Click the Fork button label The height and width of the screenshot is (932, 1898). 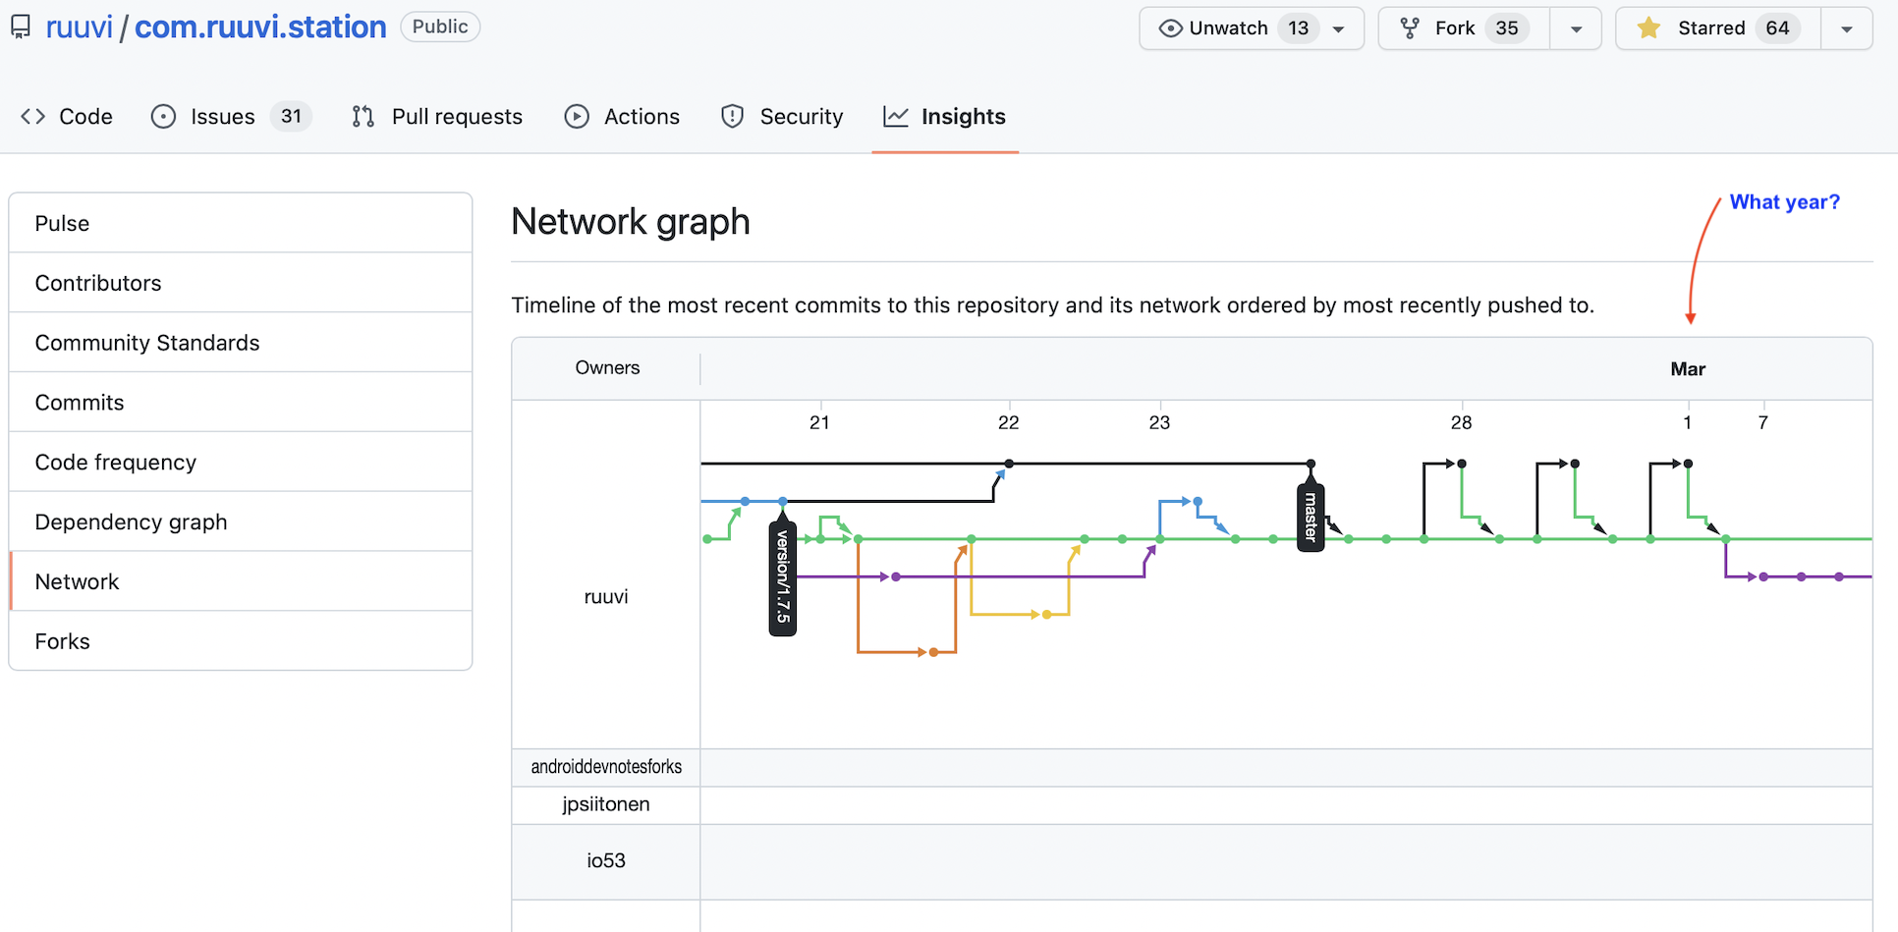click(x=1454, y=28)
